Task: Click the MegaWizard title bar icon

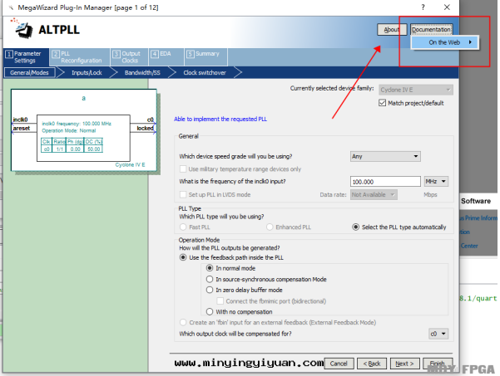Action: tap(7, 7)
